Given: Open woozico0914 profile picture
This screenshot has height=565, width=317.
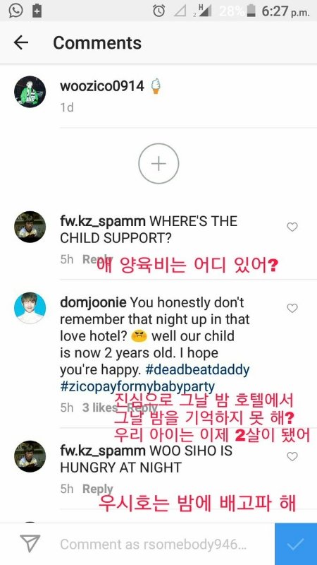Looking at the screenshot, I should (30, 92).
